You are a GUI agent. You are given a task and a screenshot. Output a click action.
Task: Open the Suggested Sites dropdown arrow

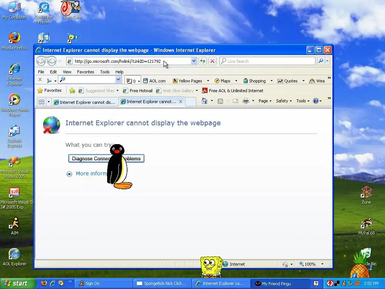(x=117, y=91)
